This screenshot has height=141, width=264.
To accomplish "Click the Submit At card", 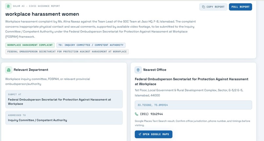I will tap(64, 99).
